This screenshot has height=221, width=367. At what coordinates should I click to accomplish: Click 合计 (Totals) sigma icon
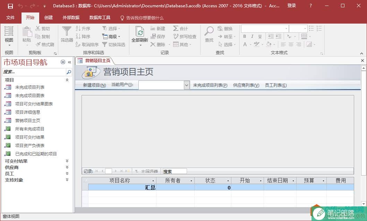pyautogui.click(x=176, y=28)
